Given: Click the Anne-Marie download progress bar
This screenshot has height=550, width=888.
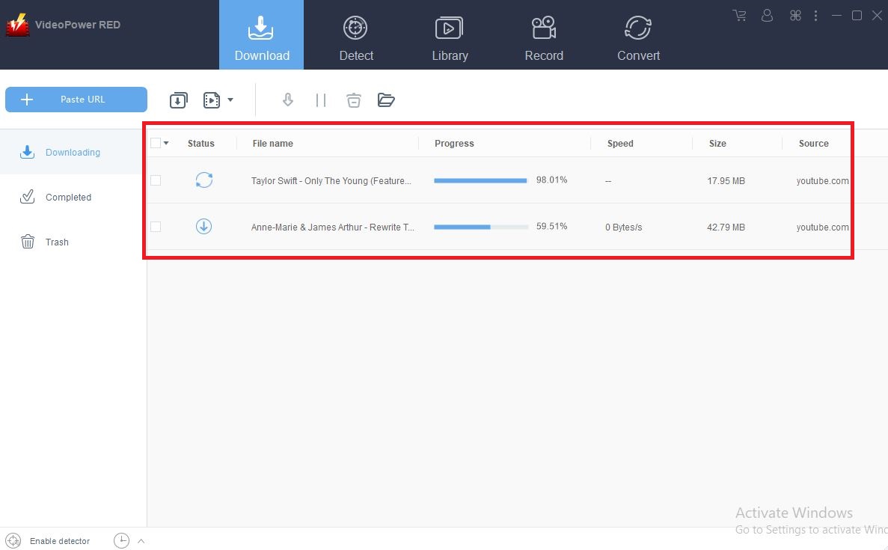Looking at the screenshot, I should [480, 227].
